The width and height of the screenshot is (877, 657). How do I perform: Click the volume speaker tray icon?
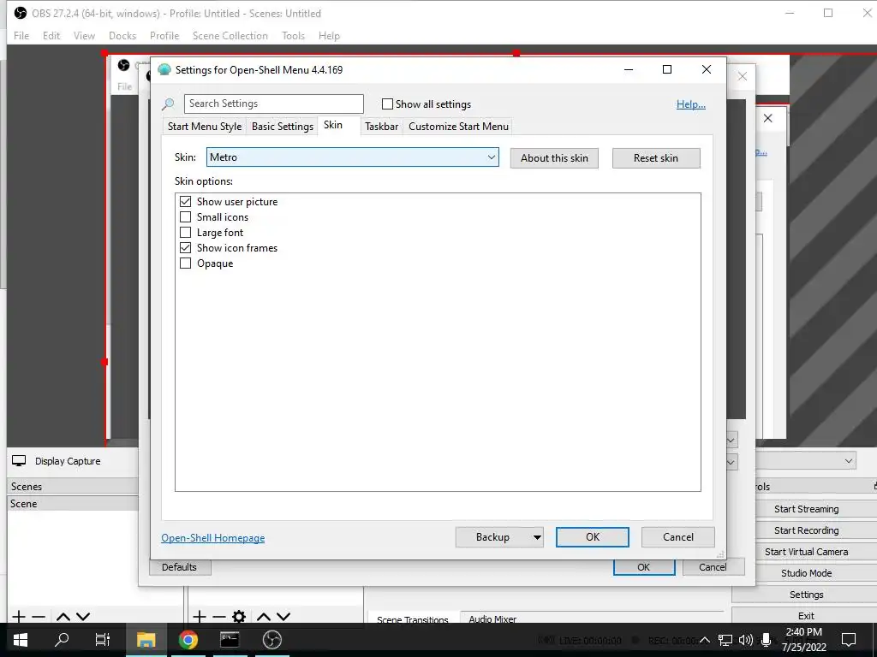point(746,640)
